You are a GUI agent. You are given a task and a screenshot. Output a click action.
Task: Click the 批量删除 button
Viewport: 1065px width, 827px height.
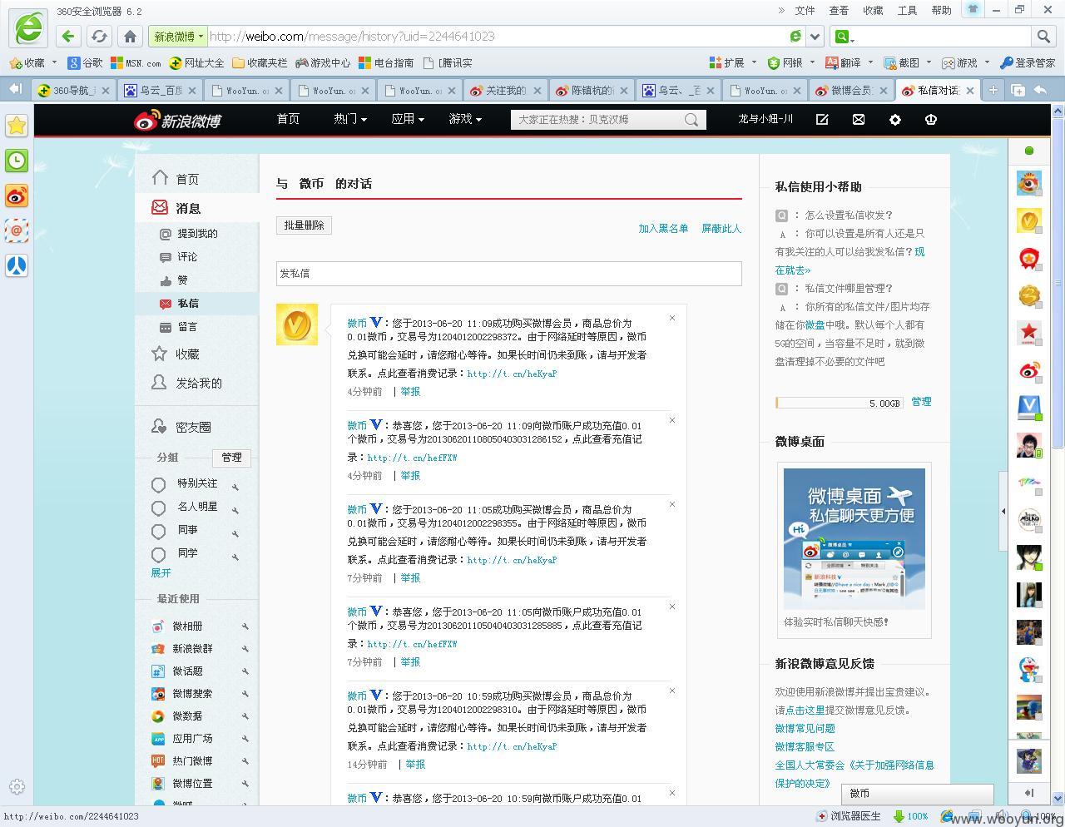point(304,225)
